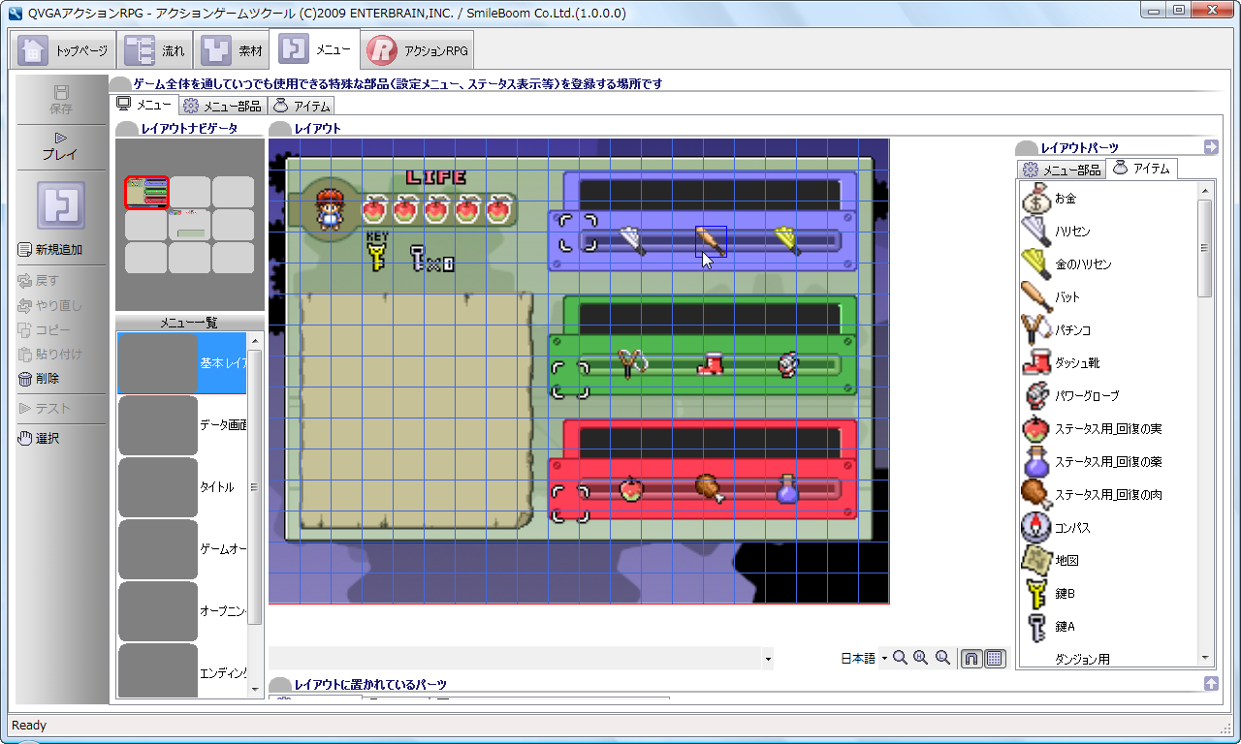Choose the 地図 map icon
1241x744 pixels.
click(x=1037, y=561)
